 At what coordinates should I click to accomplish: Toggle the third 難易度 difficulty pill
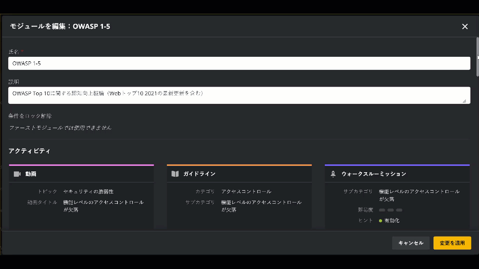tap(399, 210)
